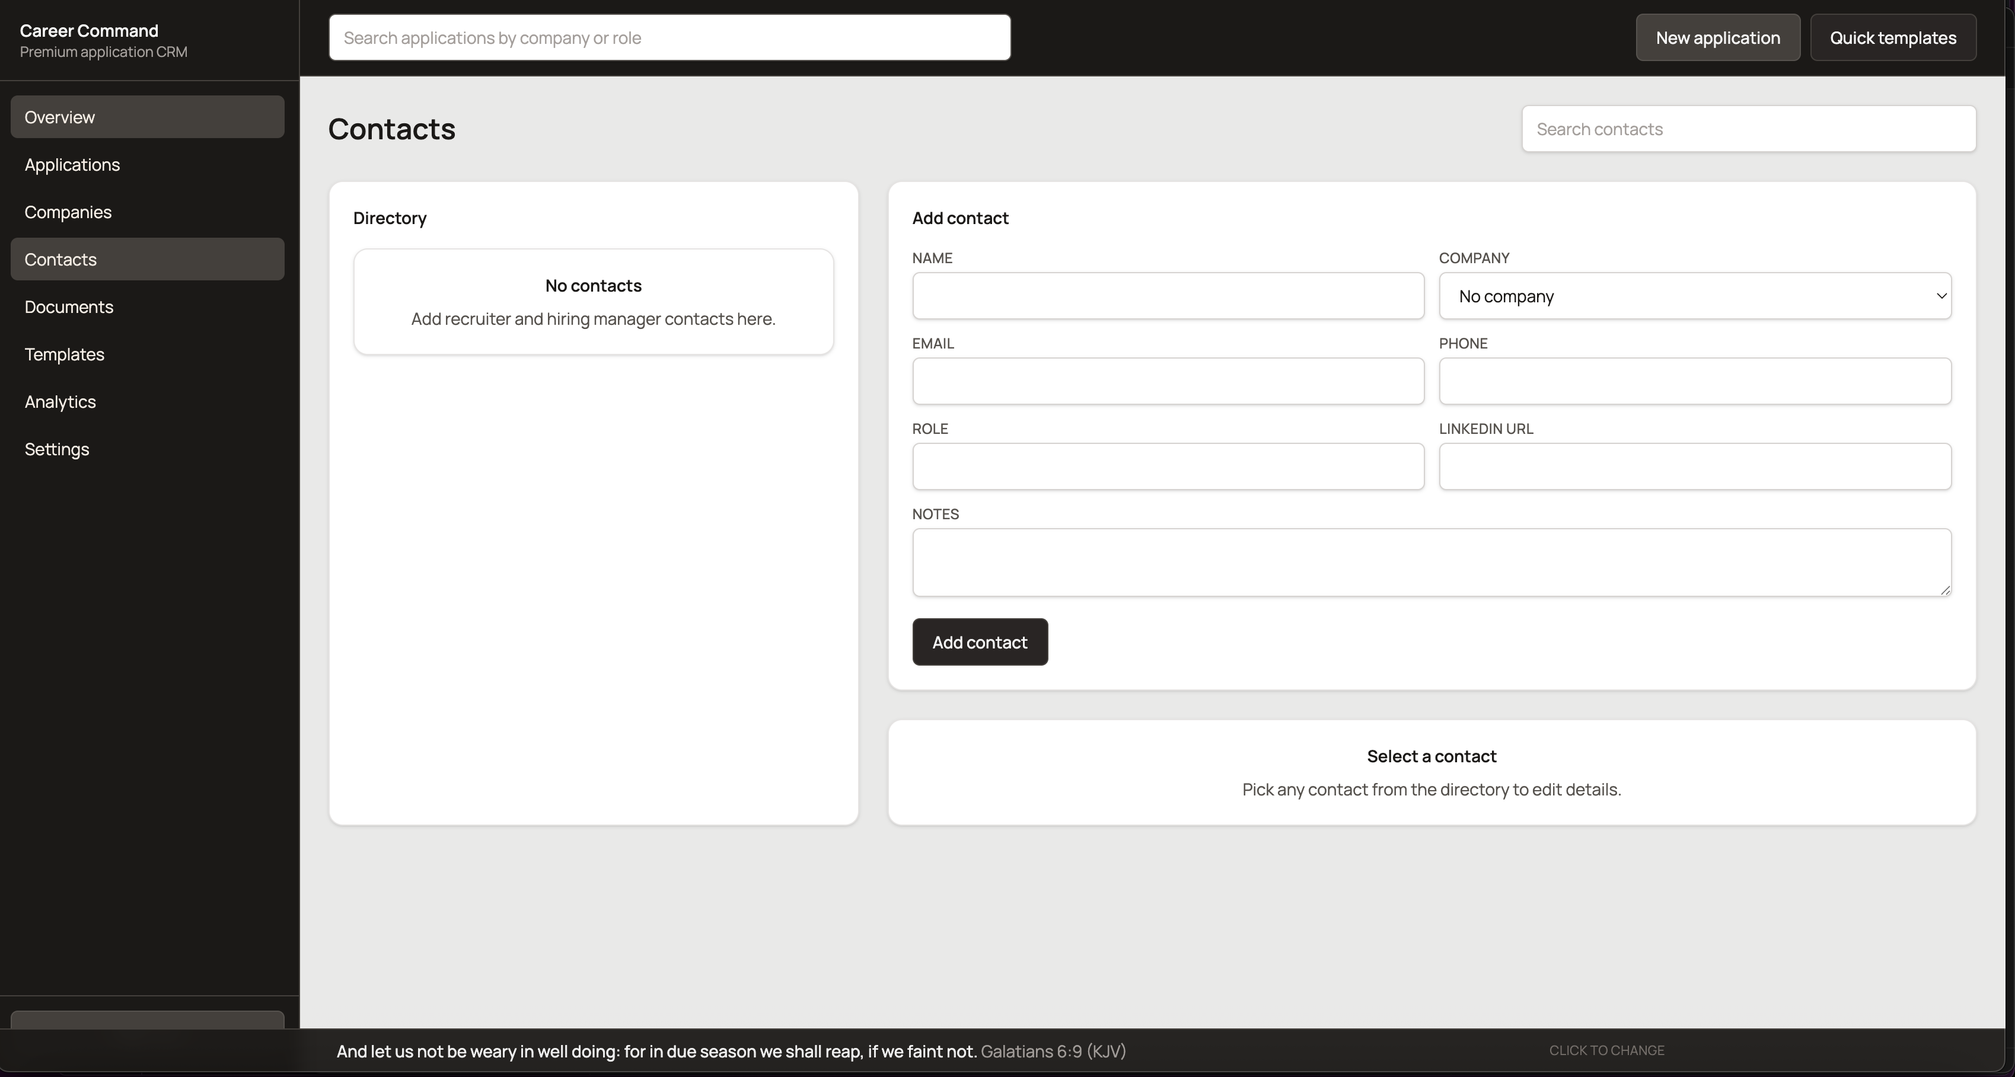2015x1077 pixels.
Task: Click CLICK TO CHANGE in the footer
Action: (1606, 1050)
